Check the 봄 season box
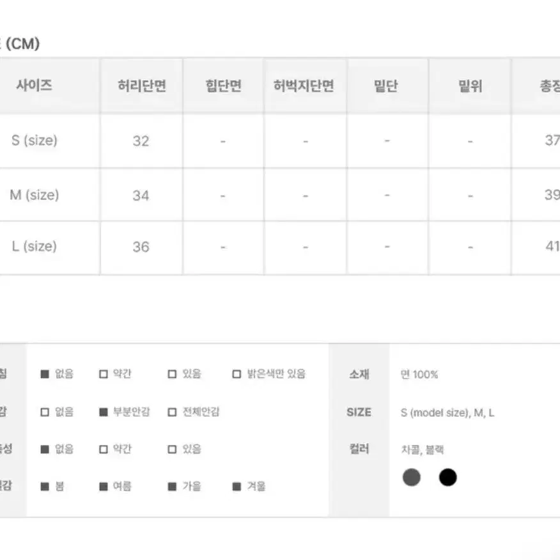Image resolution: width=560 pixels, height=560 pixels. point(45,486)
